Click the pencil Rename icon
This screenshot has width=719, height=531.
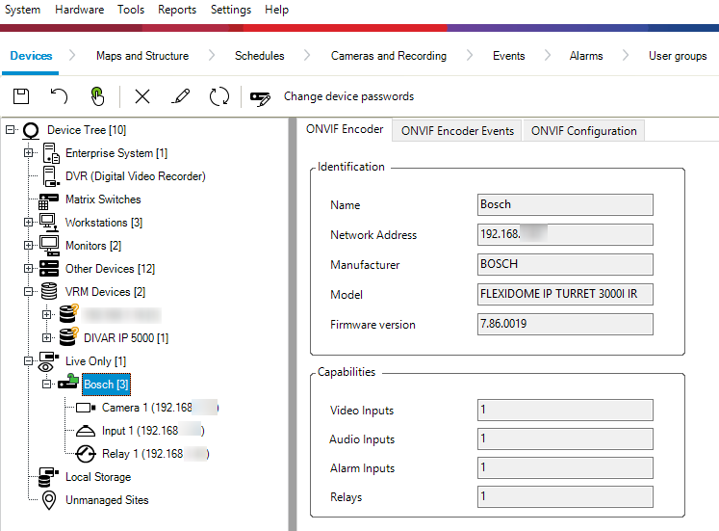tap(180, 96)
